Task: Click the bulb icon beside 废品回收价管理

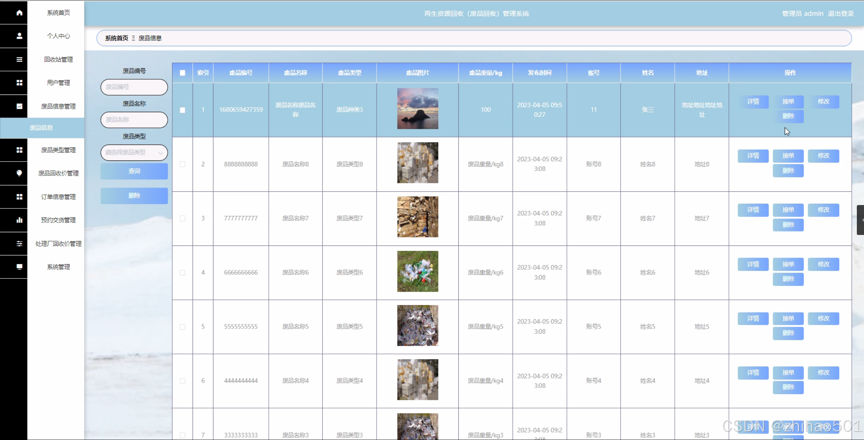Action: [19, 173]
